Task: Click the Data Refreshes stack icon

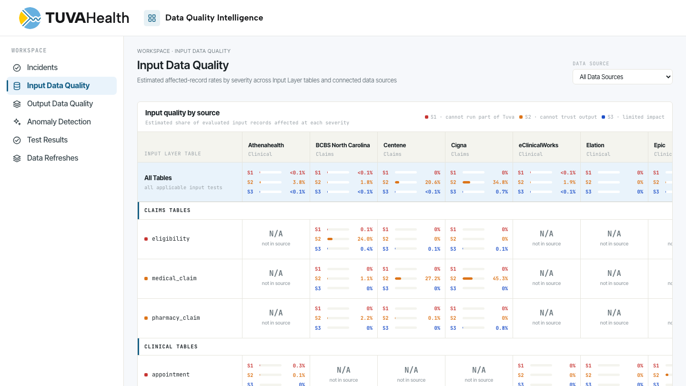Action: point(17,158)
